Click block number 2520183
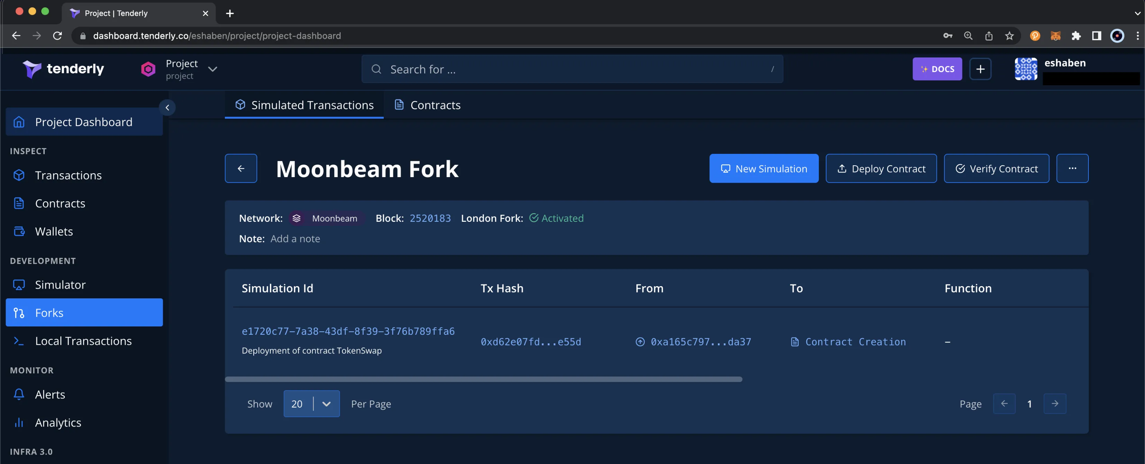 pyautogui.click(x=430, y=218)
